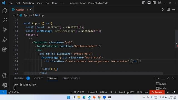Open the Search view in activity bar
This screenshot has height=100, width=178.
click(x=5, y=20)
